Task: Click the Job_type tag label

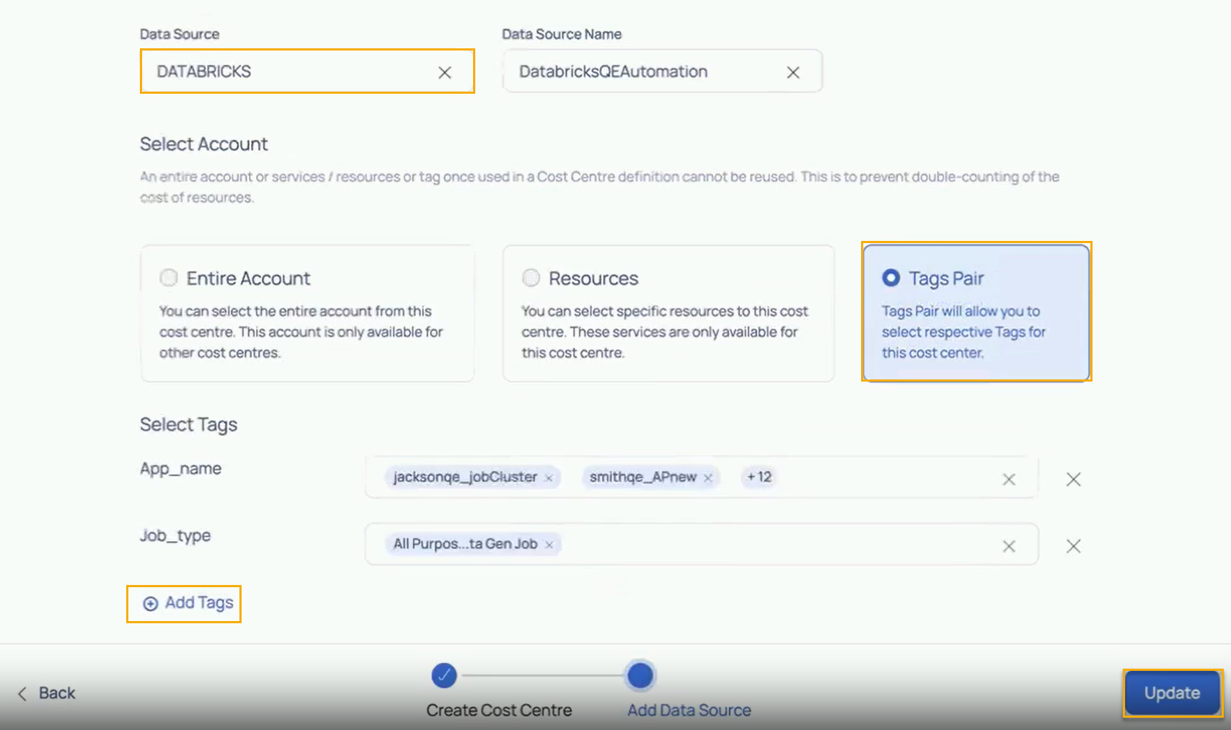Action: 175,536
